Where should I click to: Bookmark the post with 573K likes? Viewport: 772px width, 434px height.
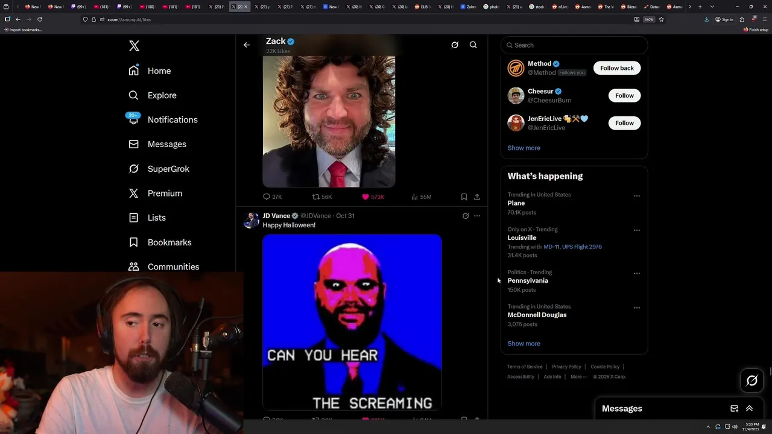[x=464, y=197]
